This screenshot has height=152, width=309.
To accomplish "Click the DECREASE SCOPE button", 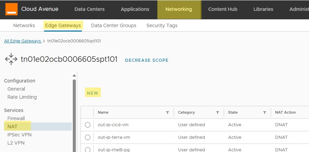I will [147, 60].
